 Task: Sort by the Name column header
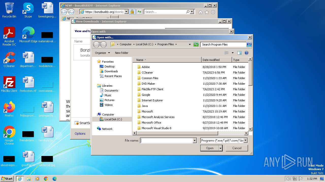[x=167, y=60]
